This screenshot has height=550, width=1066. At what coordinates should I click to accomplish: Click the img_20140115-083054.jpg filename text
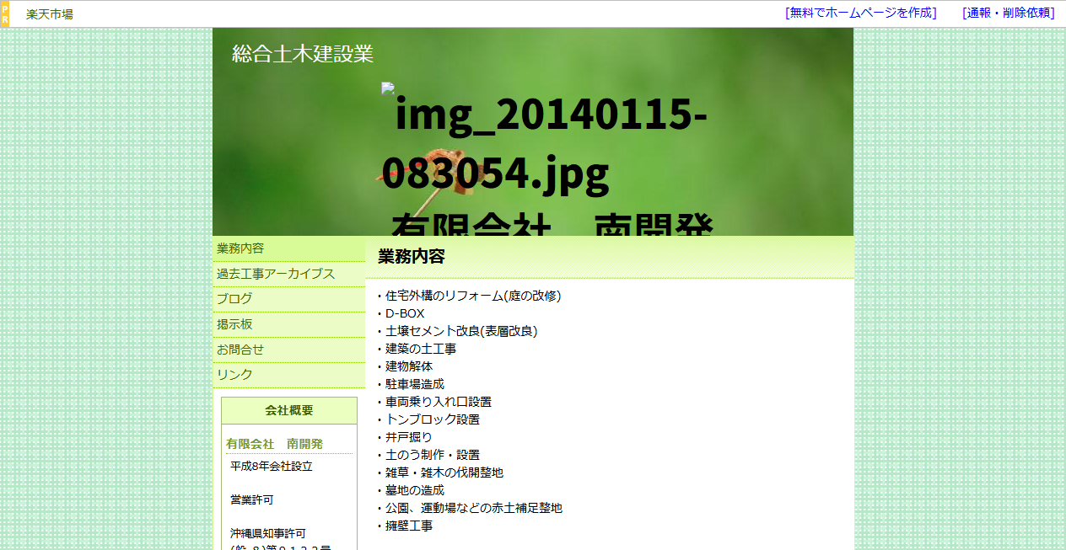548,143
